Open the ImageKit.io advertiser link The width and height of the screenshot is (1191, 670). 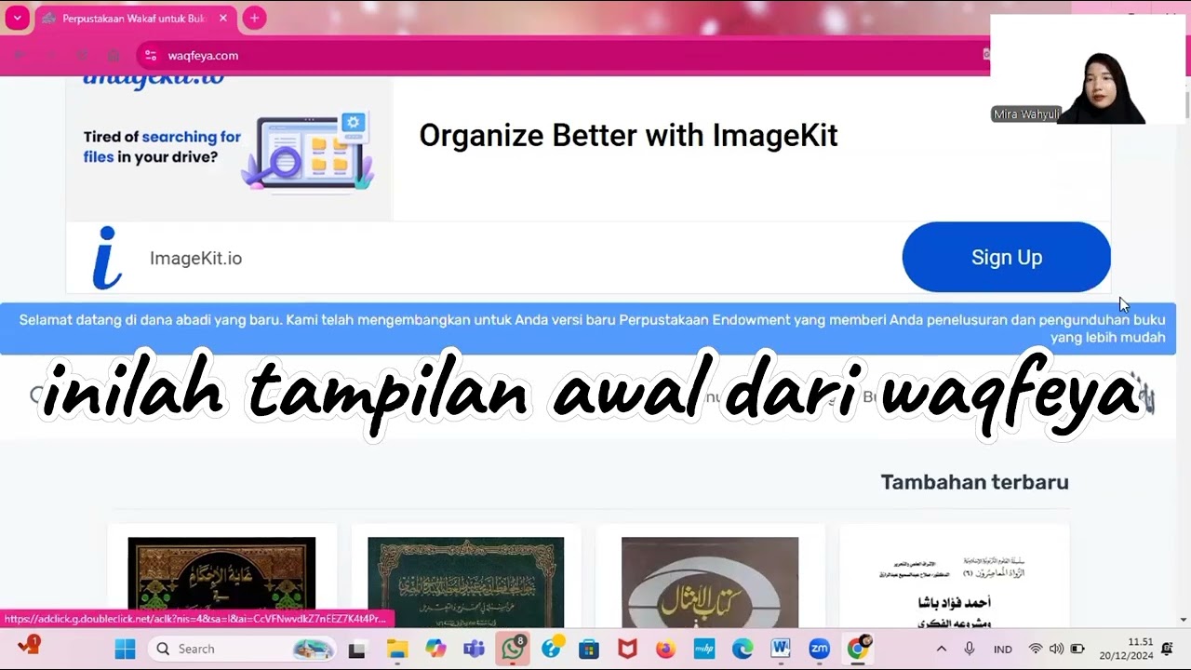pyautogui.click(x=195, y=259)
